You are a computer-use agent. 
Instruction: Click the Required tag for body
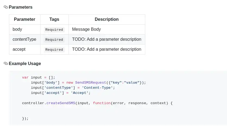click(x=54, y=30)
